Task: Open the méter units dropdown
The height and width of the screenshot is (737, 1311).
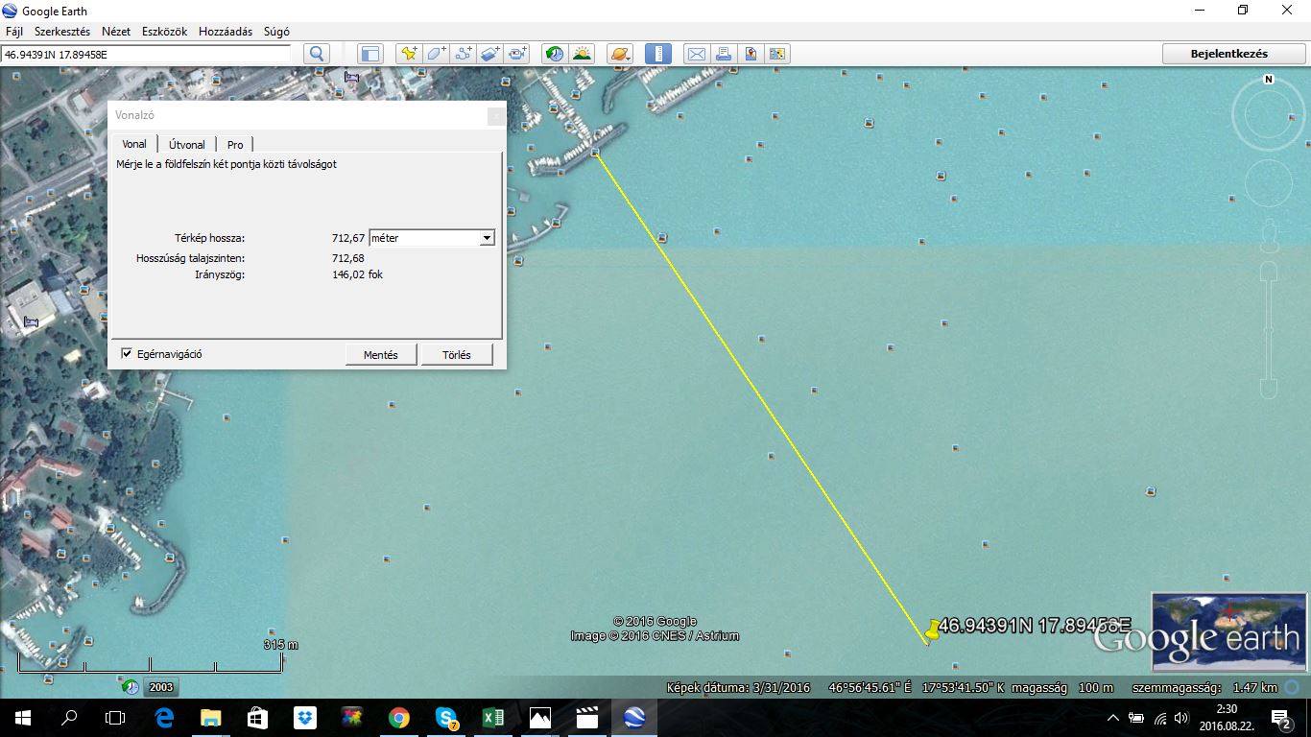Action: [x=487, y=238]
